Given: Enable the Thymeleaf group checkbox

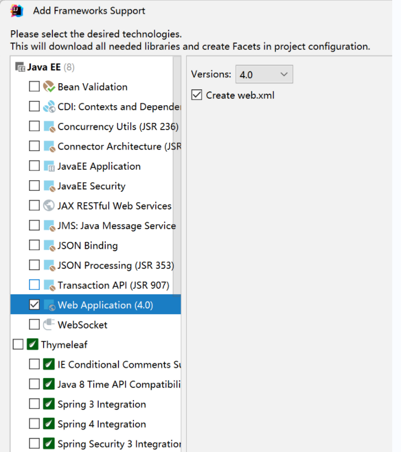Looking at the screenshot, I should click(18, 344).
